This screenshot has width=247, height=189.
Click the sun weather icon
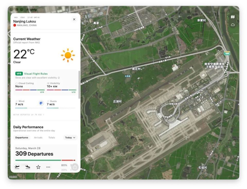click(68, 55)
